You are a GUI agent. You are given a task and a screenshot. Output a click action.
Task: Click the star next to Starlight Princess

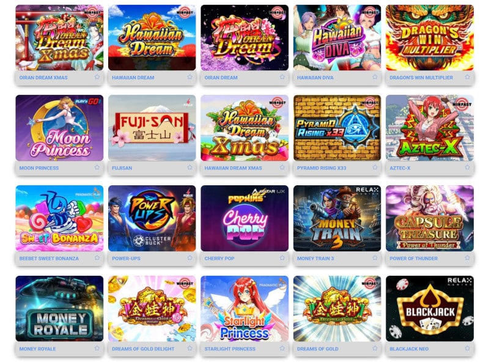(x=282, y=348)
